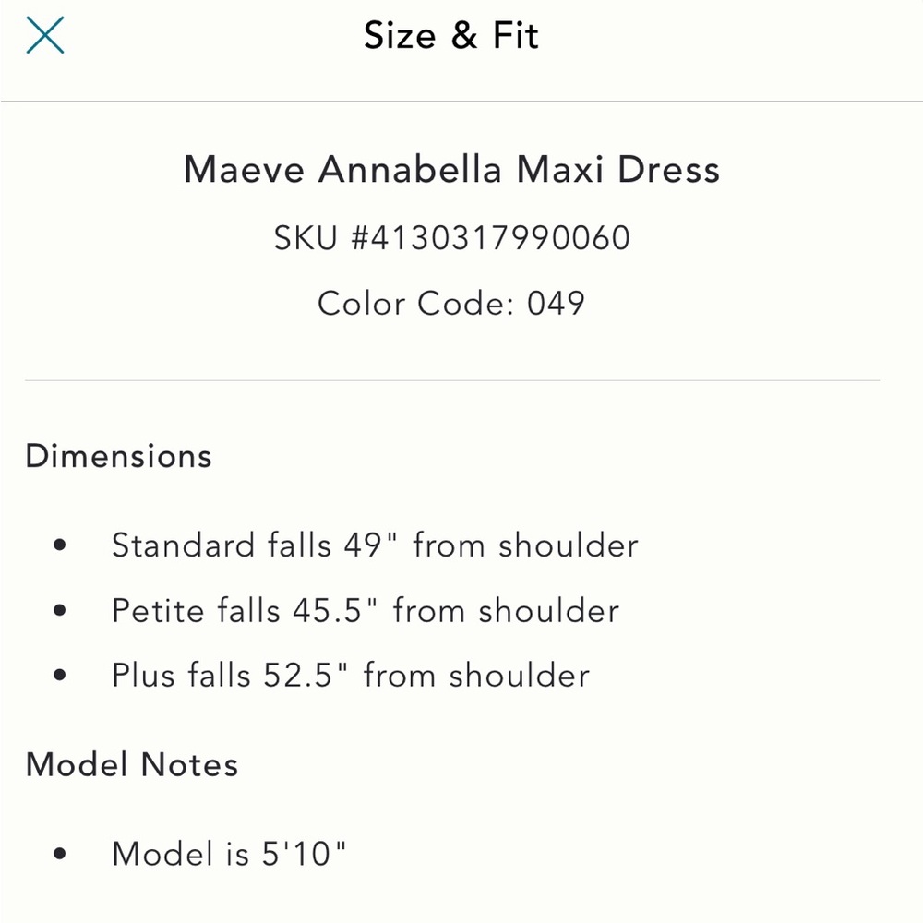Select the Petite falls 45.5 inches entry
This screenshot has height=923, width=923.
coord(365,610)
